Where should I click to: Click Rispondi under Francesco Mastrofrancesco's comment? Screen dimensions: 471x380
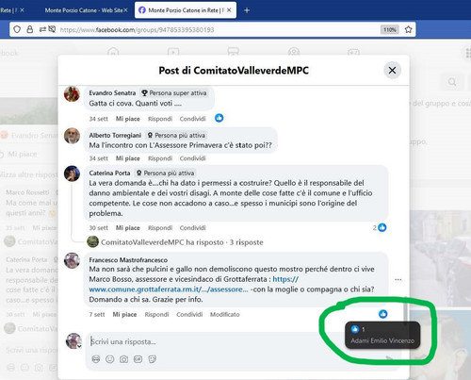click(x=156, y=314)
